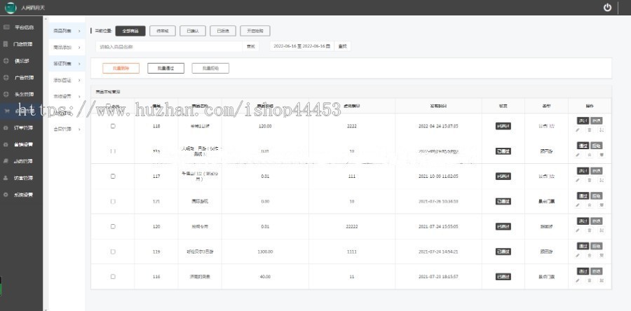Expand the 合同管理 submenu chevron
This screenshot has height=311, width=631.
(79, 130)
